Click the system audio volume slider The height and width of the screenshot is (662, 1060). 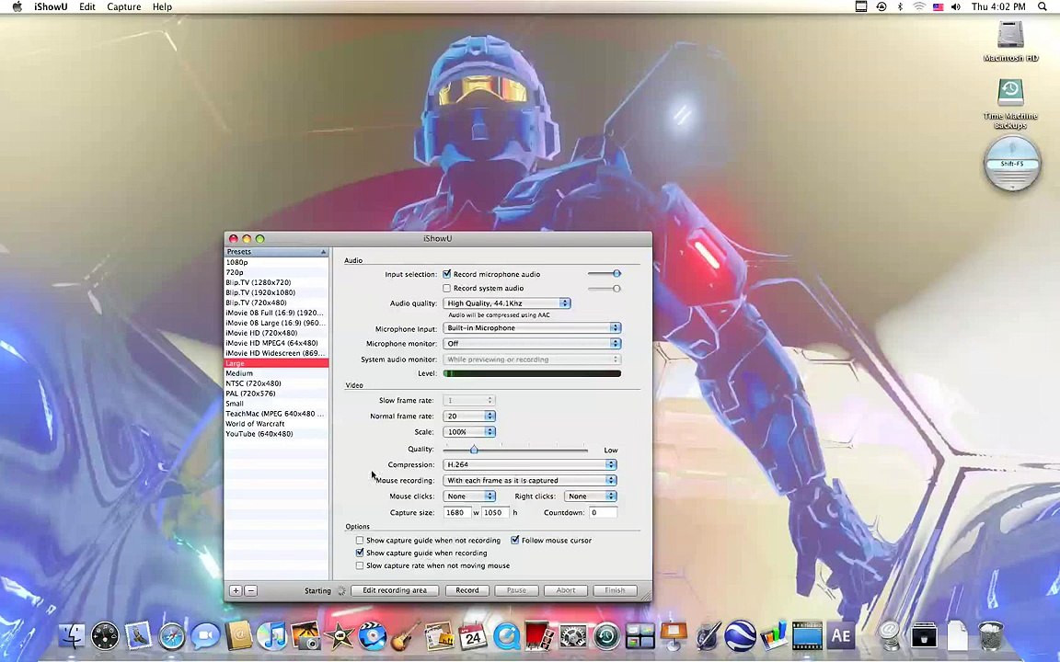605,289
